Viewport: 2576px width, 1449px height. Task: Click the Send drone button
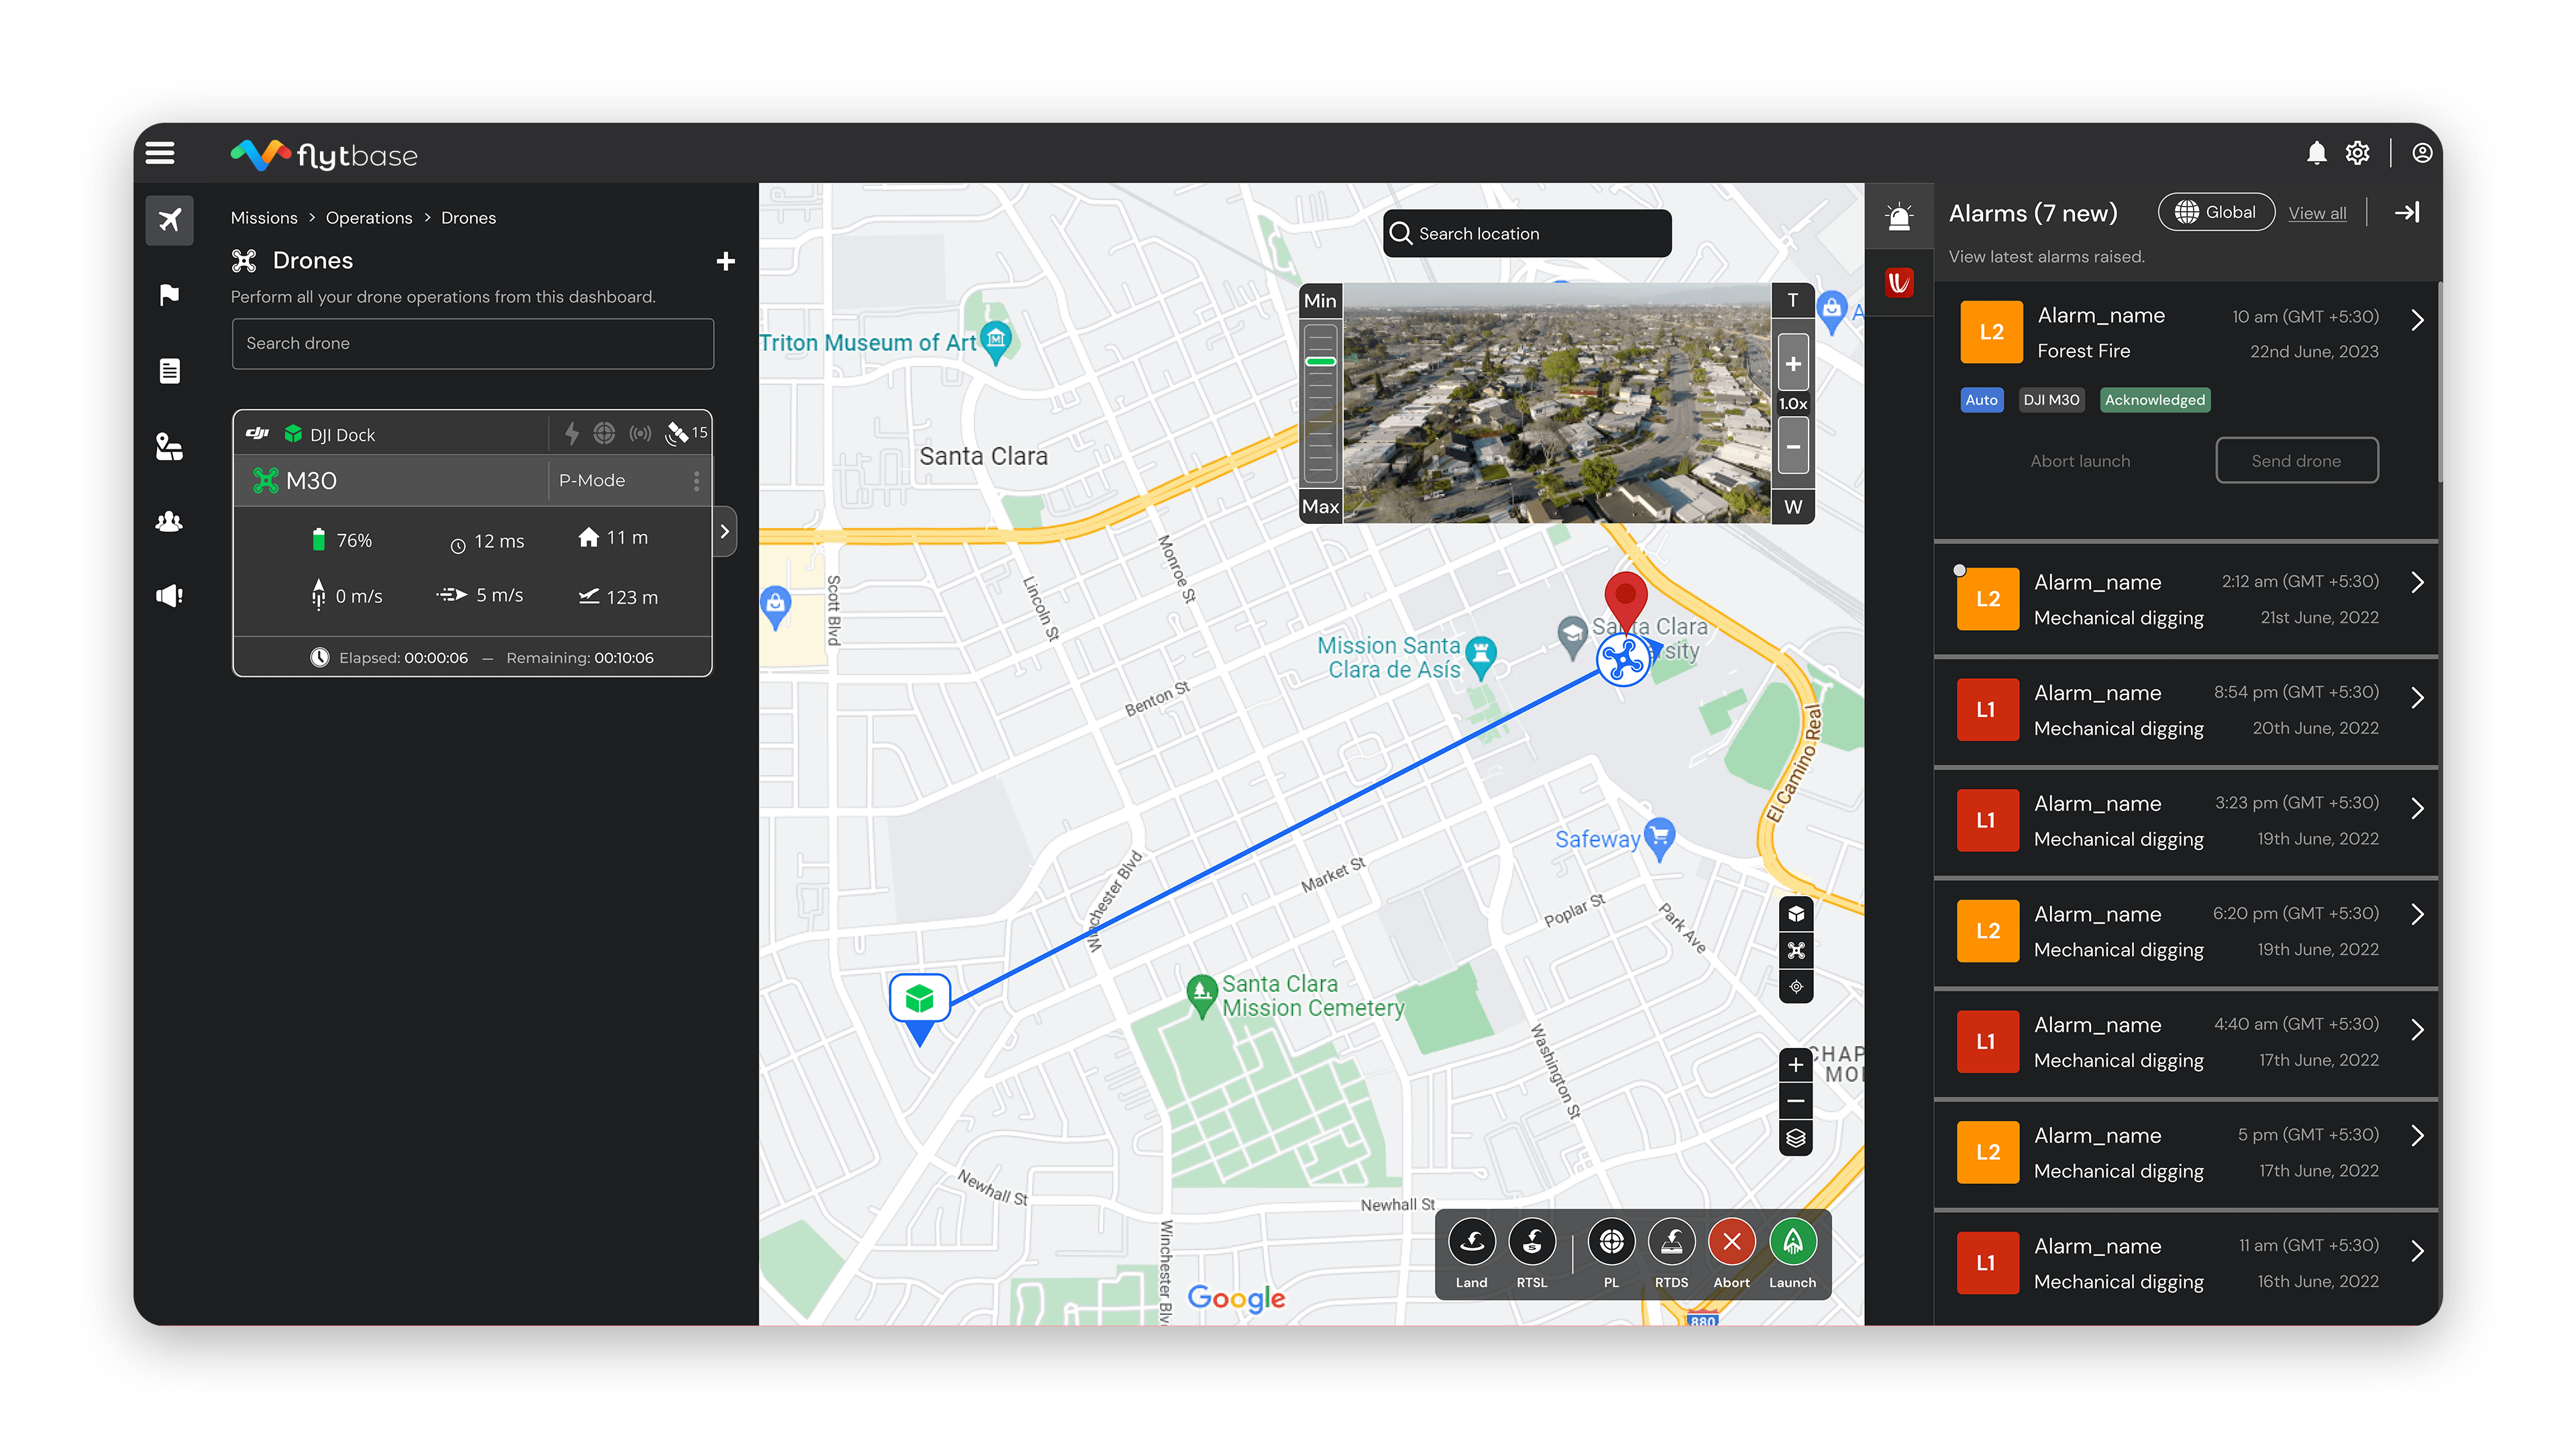2296,461
